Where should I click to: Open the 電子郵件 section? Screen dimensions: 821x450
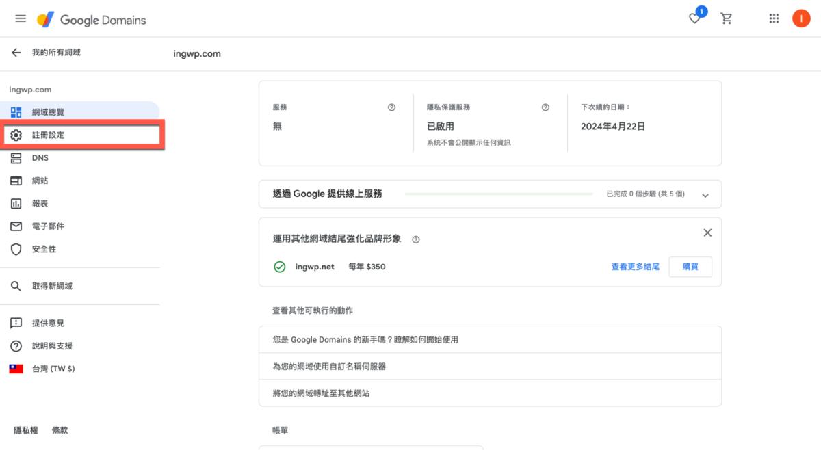click(x=79, y=226)
